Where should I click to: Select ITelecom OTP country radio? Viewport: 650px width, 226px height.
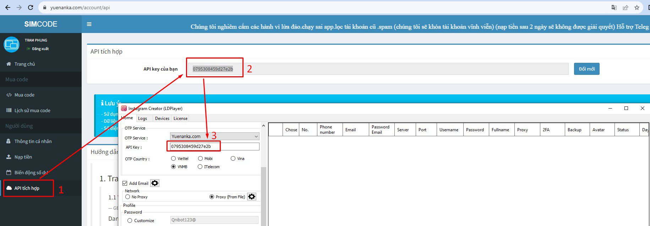tap(200, 167)
